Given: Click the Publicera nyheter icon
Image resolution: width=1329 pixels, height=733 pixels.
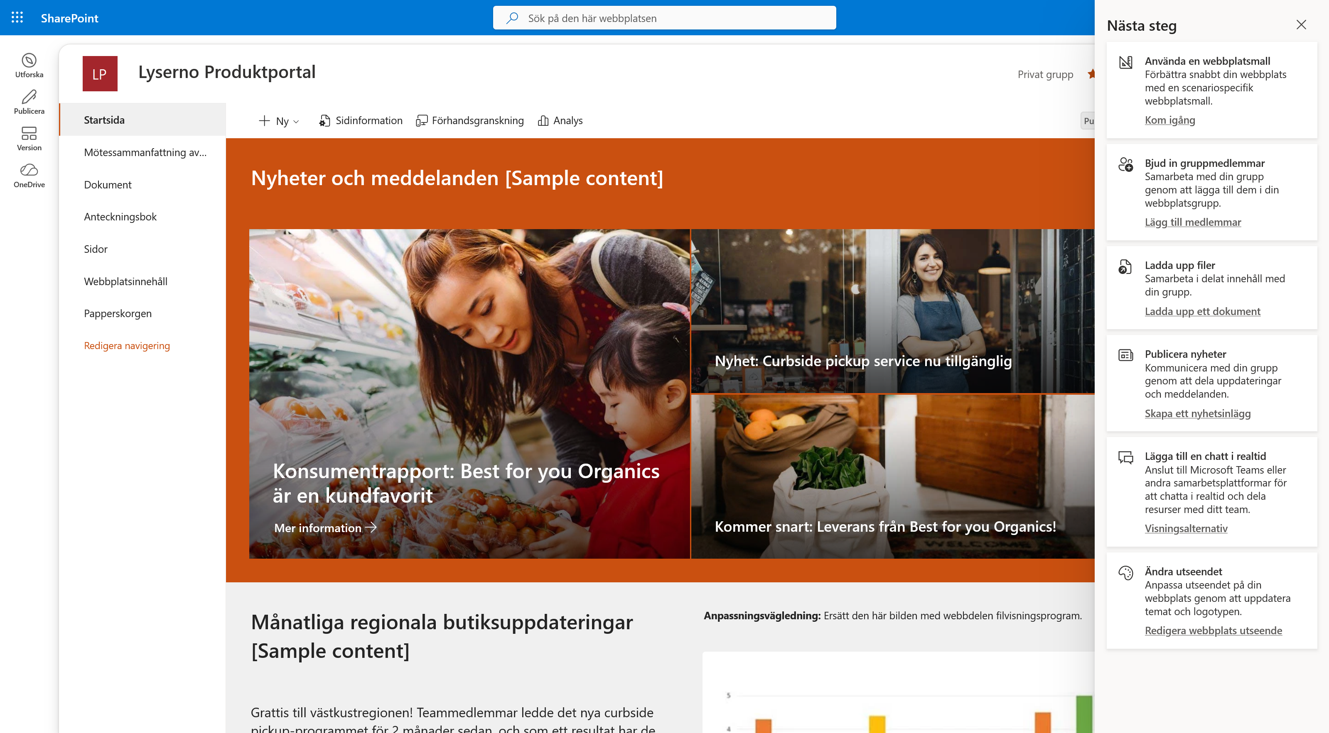Looking at the screenshot, I should click(x=1125, y=355).
